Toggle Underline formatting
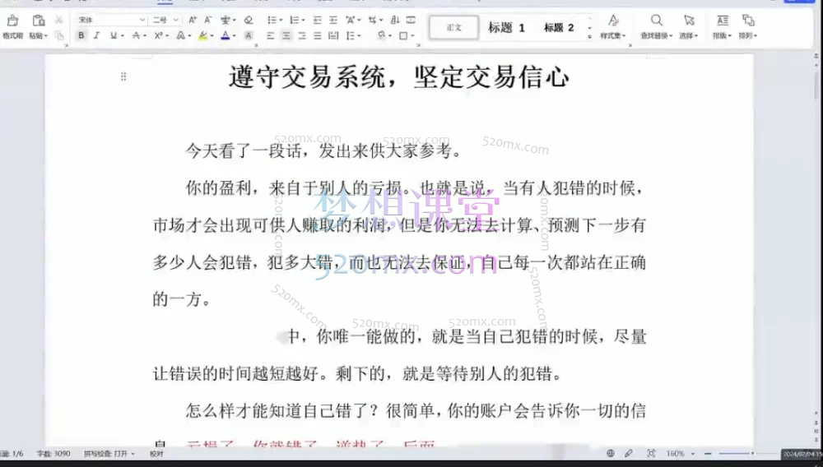This screenshot has width=823, height=467. [114, 35]
